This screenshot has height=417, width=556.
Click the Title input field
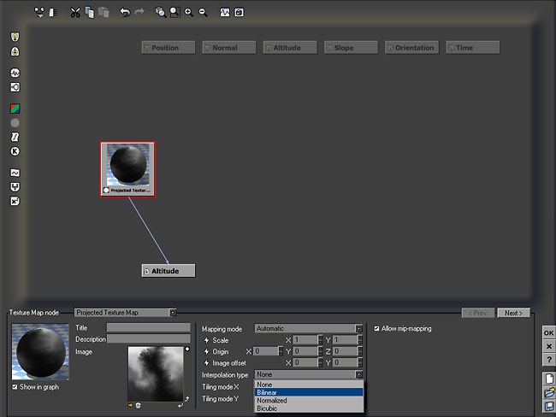(148, 327)
